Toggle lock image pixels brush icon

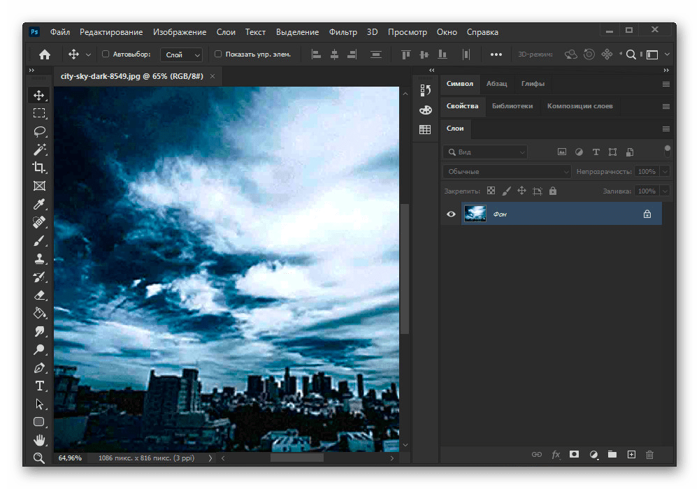point(506,191)
